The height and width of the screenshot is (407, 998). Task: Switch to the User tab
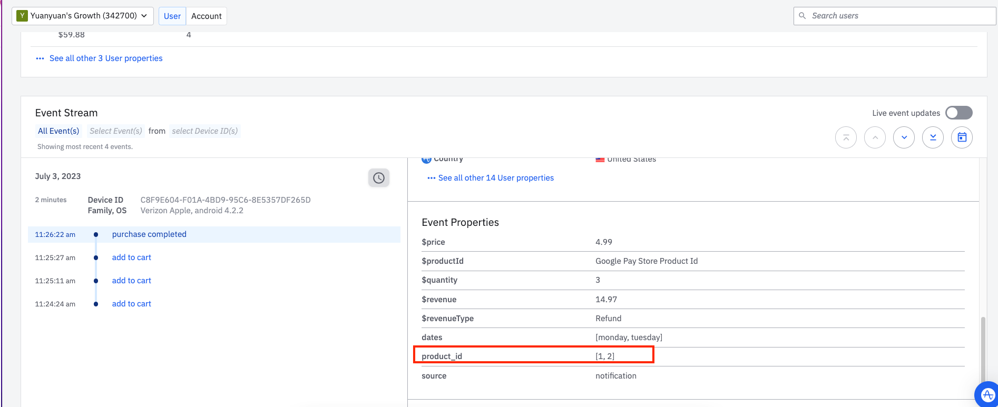(x=172, y=16)
